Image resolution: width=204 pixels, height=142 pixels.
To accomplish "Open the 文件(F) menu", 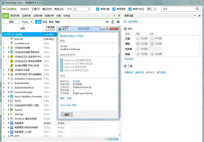I will tap(24, 9).
